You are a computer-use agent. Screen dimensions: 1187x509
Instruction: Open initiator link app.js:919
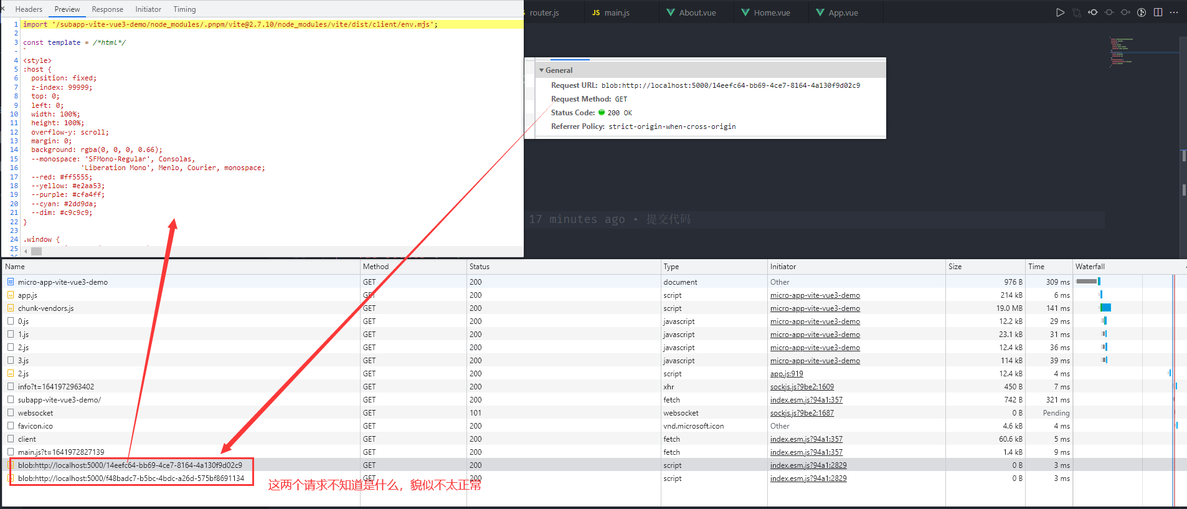pyautogui.click(x=787, y=374)
